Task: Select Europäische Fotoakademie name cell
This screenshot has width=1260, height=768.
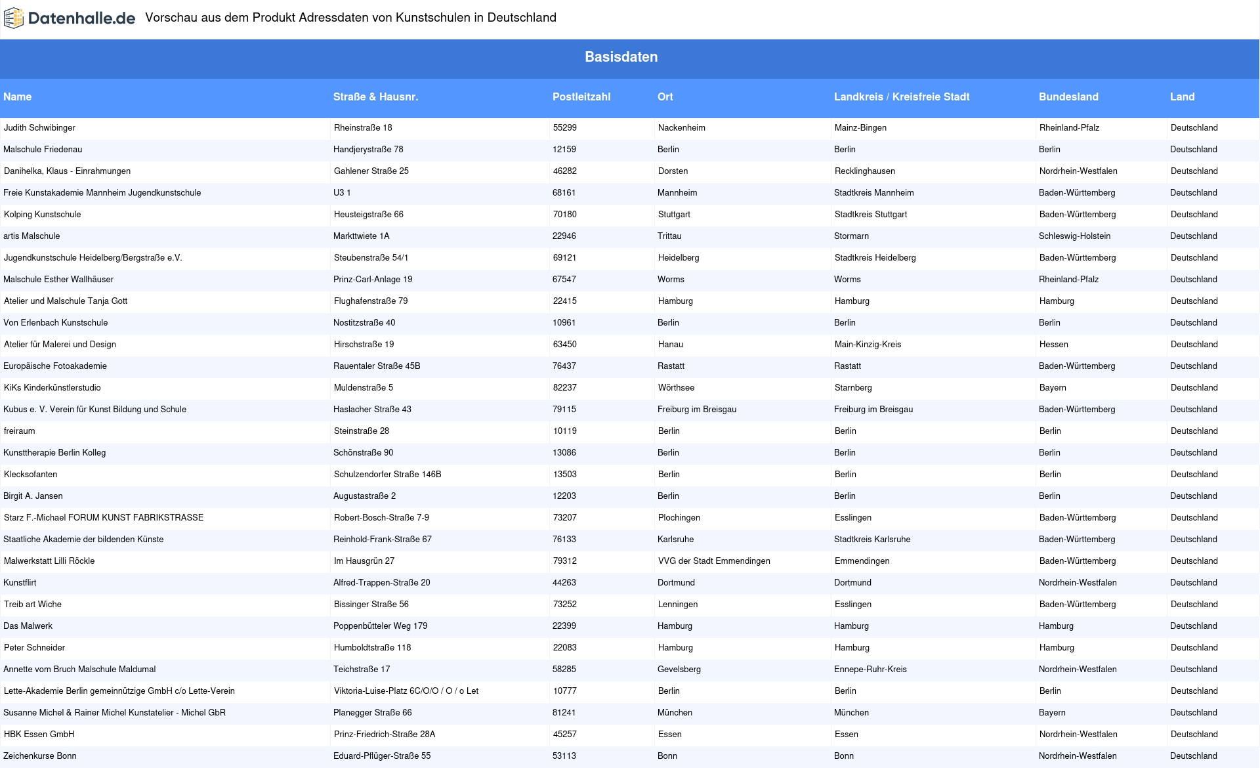Action: tap(55, 366)
